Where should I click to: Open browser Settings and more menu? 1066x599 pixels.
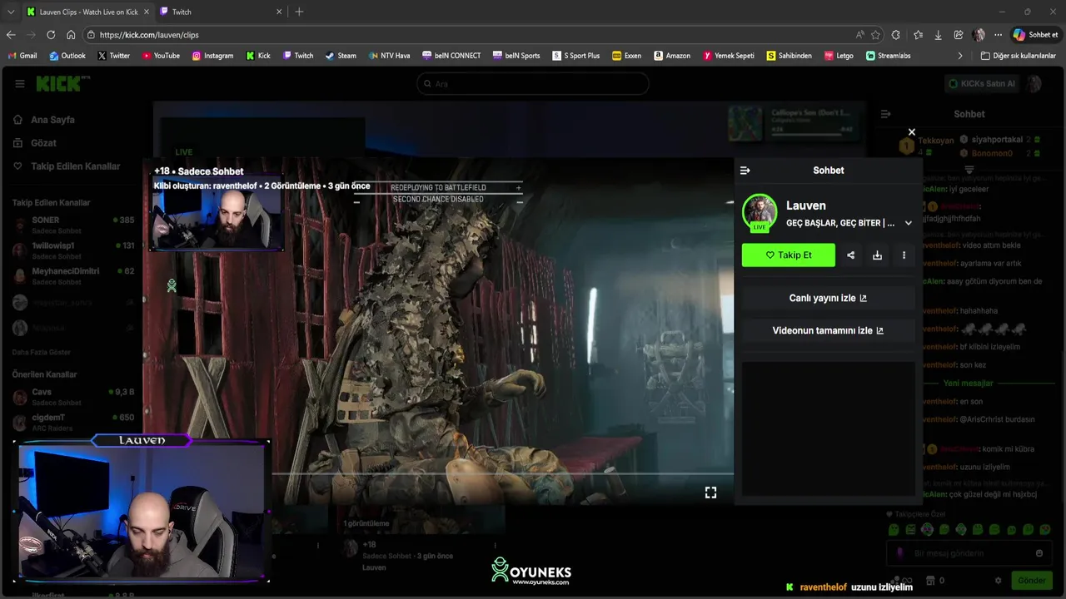[998, 35]
